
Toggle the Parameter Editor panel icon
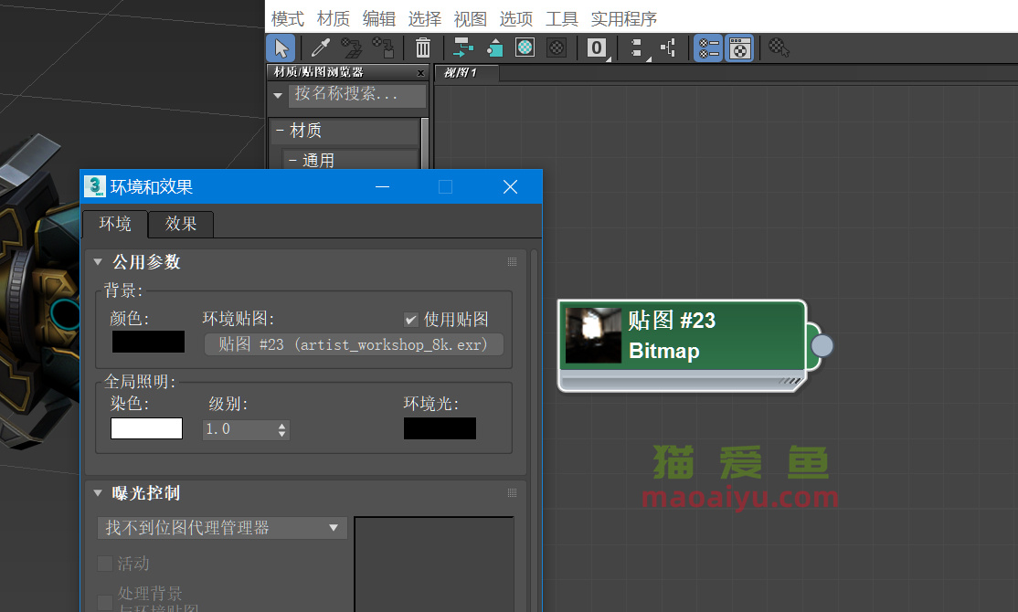click(x=739, y=48)
